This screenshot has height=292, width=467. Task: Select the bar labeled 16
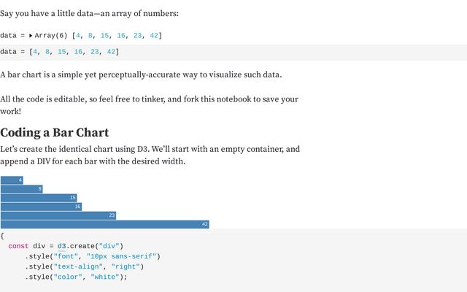coord(41,207)
